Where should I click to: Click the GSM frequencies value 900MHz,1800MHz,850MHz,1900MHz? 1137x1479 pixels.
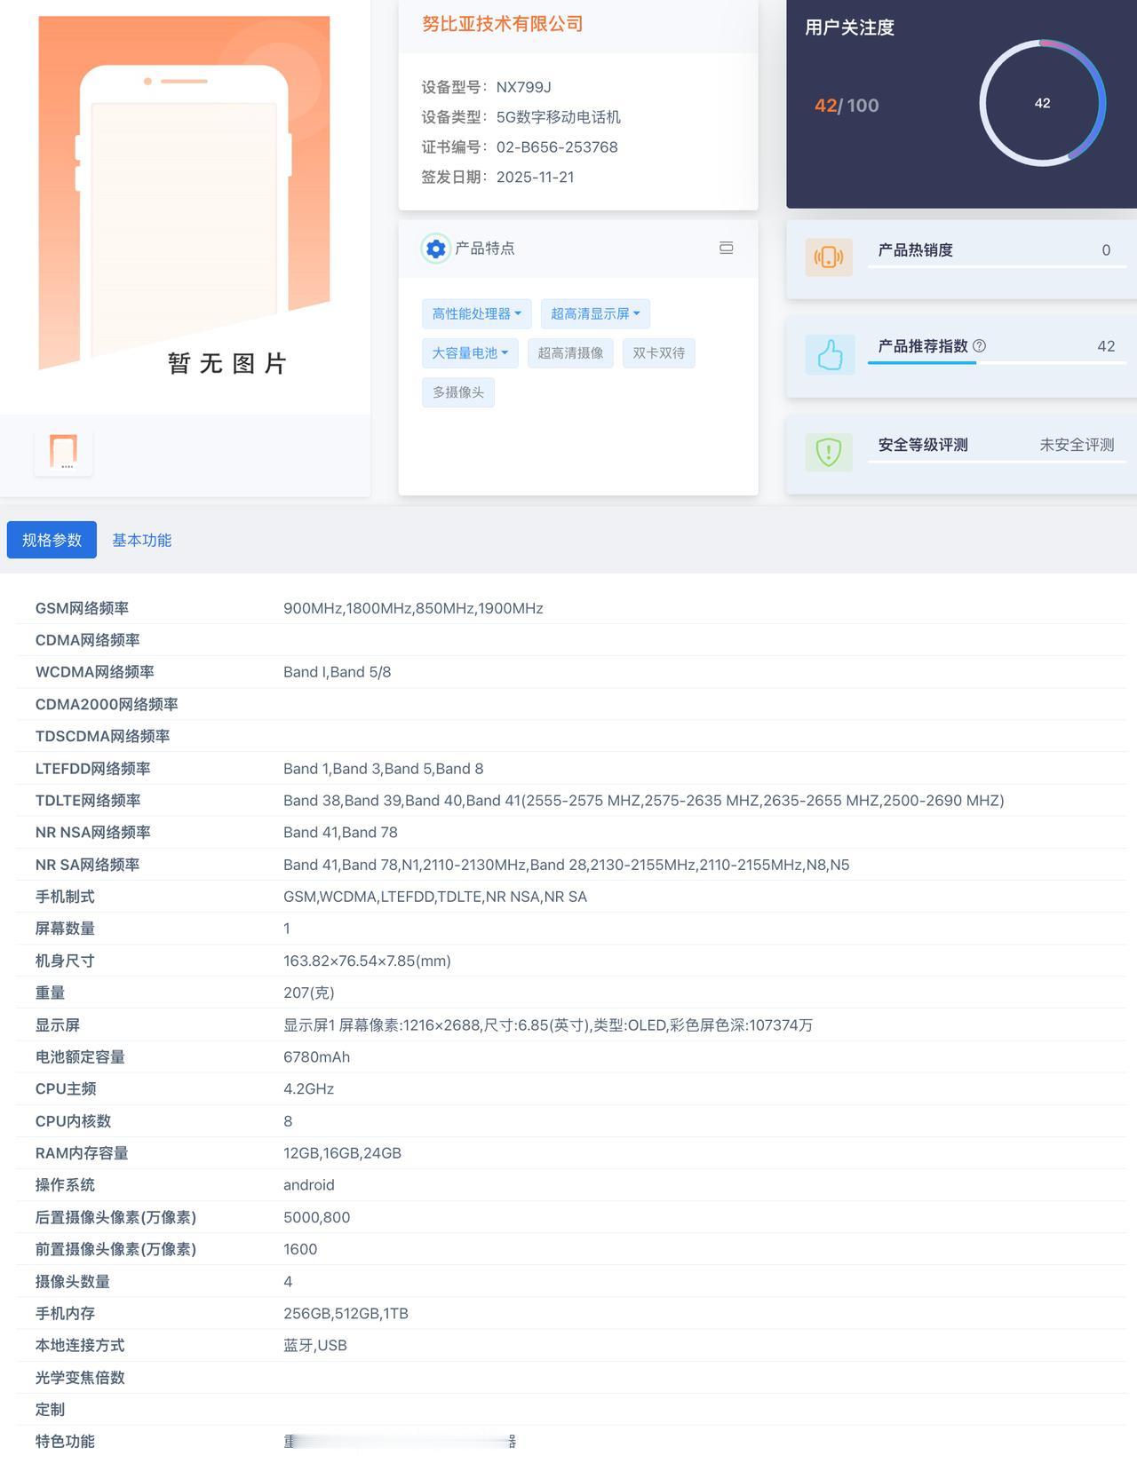coord(413,608)
